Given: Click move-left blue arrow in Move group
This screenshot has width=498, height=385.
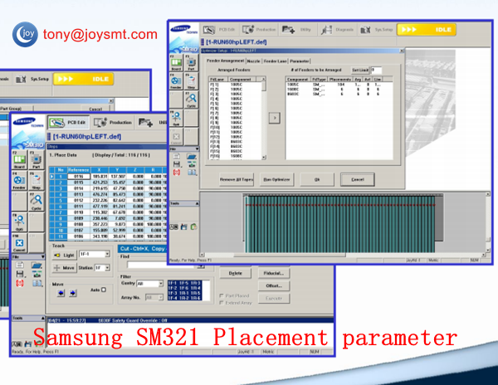Looking at the screenshot, I should tap(61, 293).
